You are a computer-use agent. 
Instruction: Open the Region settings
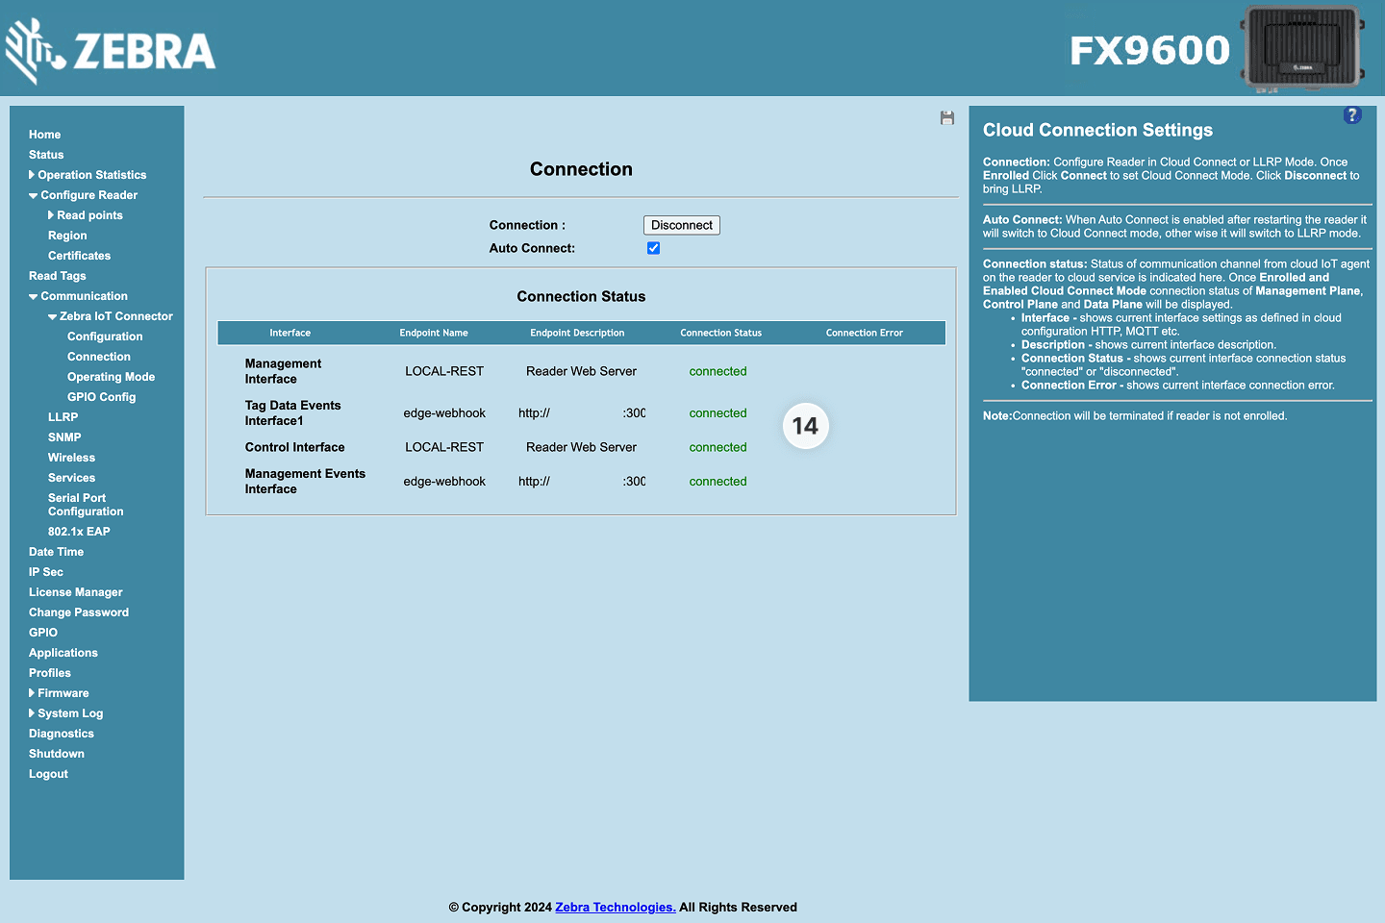[x=67, y=236]
